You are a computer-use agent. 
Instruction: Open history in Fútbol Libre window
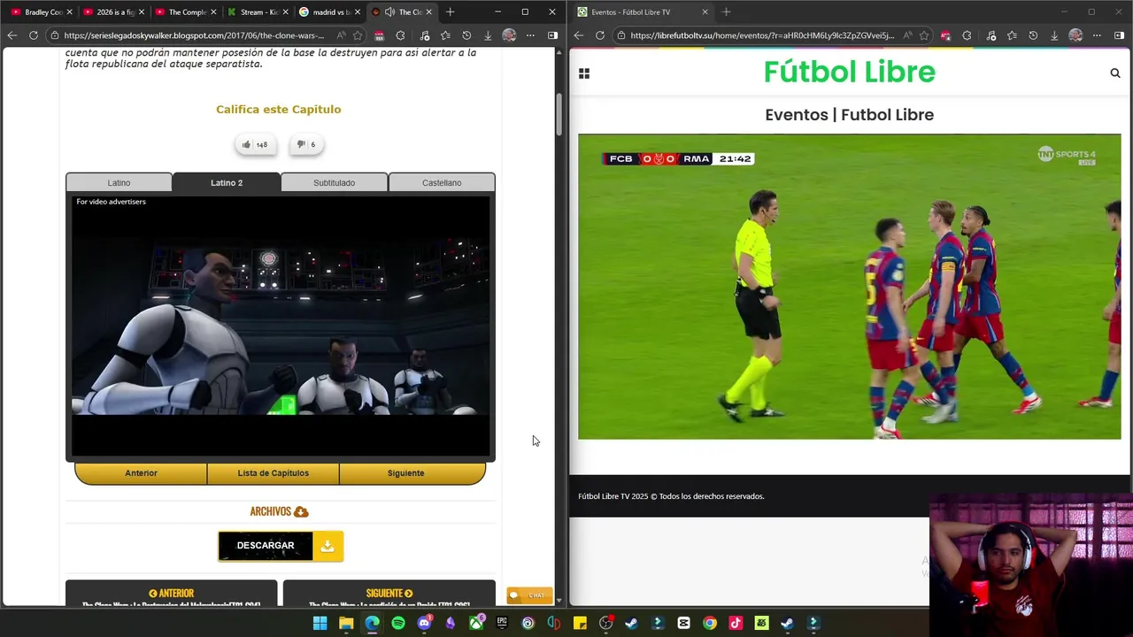coord(1033,35)
